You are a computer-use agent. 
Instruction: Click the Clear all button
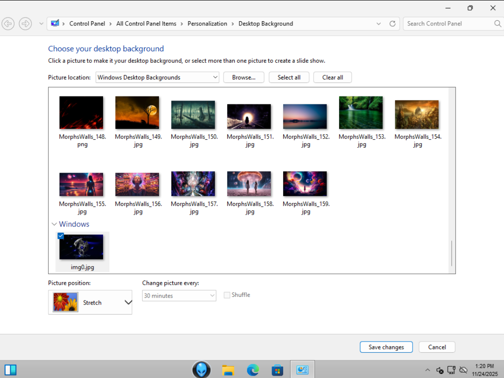(332, 78)
